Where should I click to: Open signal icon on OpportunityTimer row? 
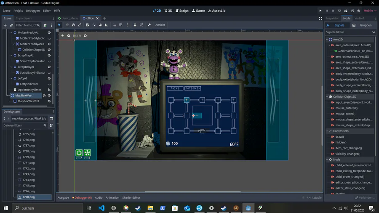pyautogui.click(x=49, y=90)
